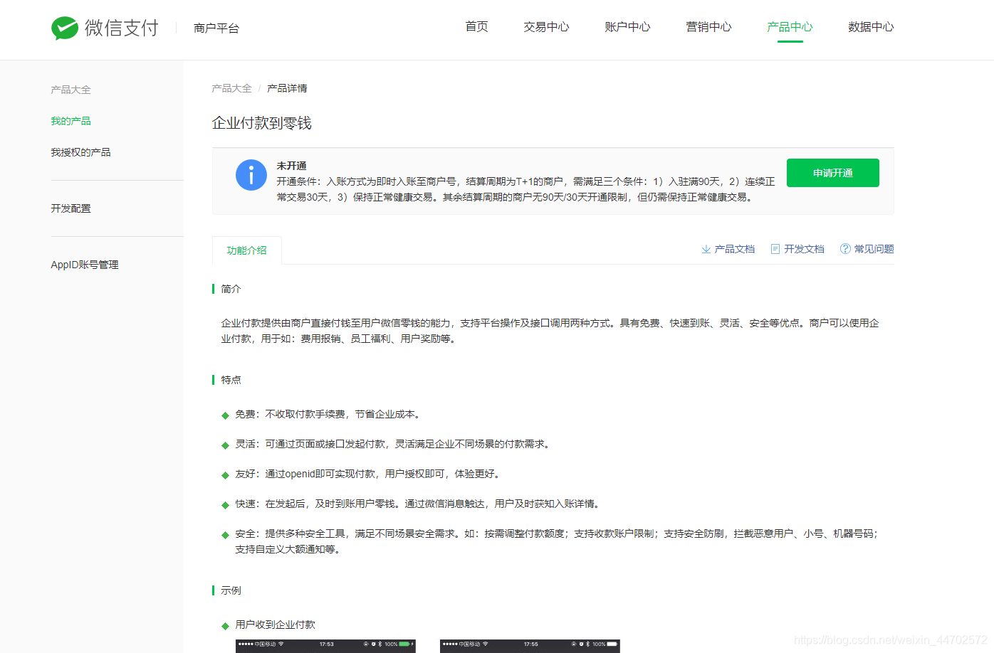Screen dimensions: 994x653
Task: Click the question mark icon beside 常见问题
Action: pos(845,249)
